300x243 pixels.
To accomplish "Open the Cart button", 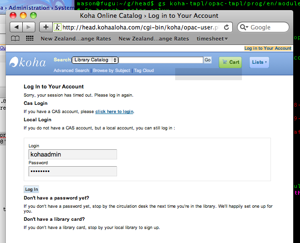I will [x=230, y=62].
